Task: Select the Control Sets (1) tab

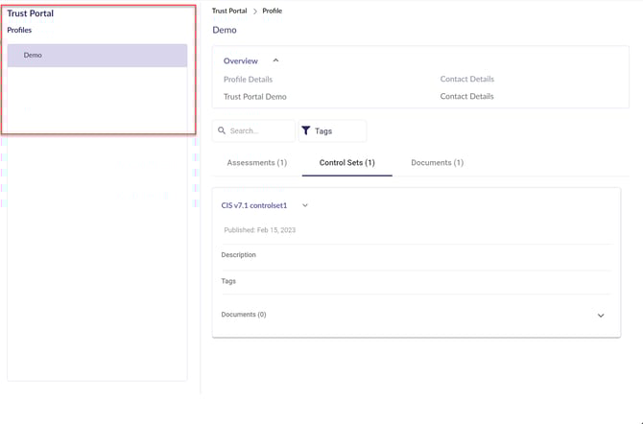Action: pos(346,163)
